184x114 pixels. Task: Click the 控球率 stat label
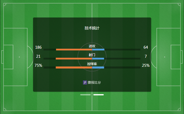(x=92, y=64)
